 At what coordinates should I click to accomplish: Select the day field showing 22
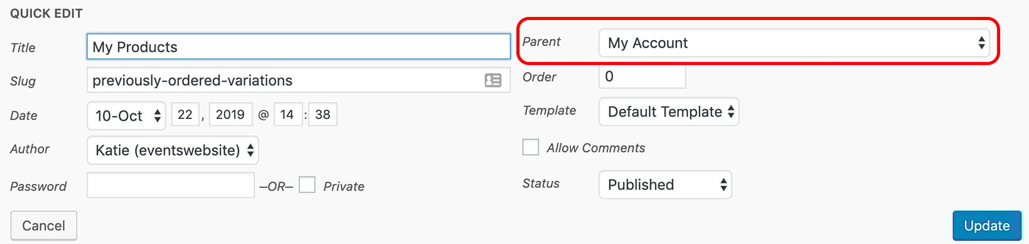pos(185,115)
